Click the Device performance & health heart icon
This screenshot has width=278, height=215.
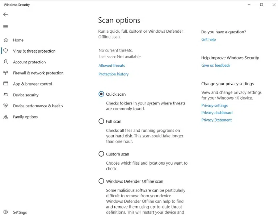6,106
